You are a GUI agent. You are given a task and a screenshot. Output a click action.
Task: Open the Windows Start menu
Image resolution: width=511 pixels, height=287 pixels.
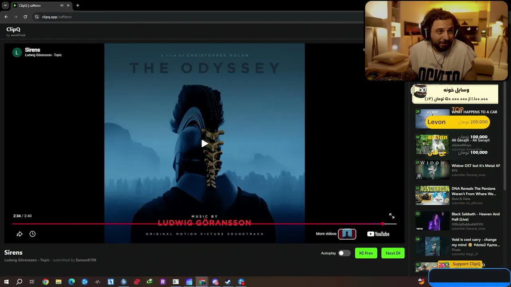(x=6, y=282)
